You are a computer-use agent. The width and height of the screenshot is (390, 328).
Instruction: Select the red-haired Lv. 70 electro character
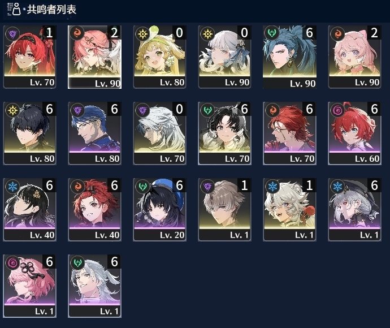tap(29, 57)
